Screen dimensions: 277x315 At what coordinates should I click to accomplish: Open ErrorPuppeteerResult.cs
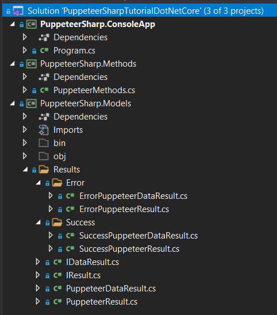coord(124,209)
